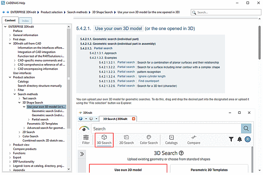Expand the Partial search tree node
Screen dimensions: 263x175
click(29, 120)
